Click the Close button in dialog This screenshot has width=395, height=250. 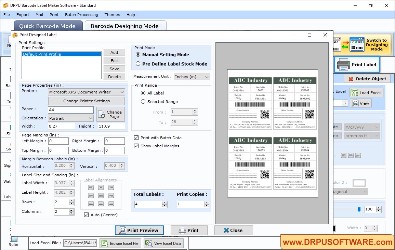(234, 230)
